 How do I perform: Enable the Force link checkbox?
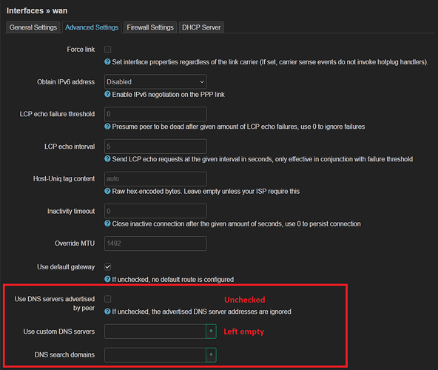click(x=107, y=50)
